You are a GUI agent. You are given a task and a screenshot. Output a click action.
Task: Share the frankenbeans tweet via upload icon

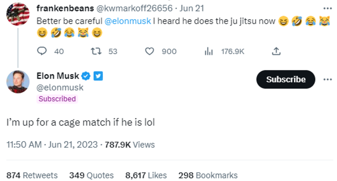pyautogui.click(x=276, y=51)
